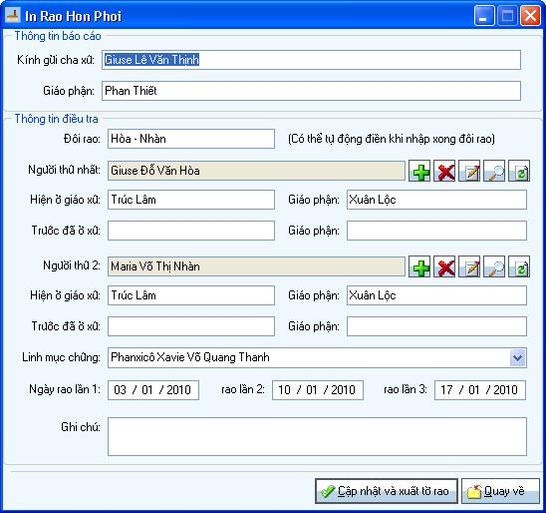The image size is (546, 513).
Task: Click pencil edit icon for first person
Action: (x=469, y=171)
